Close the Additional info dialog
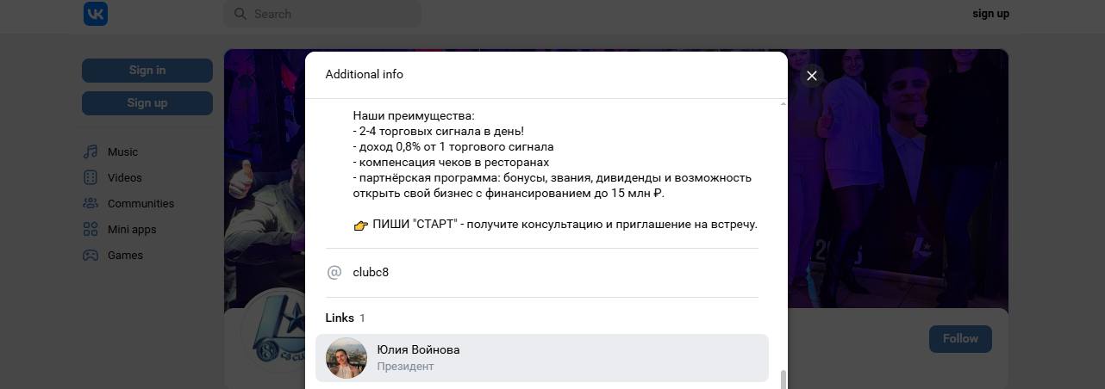This screenshot has height=389, width=1105. (811, 76)
